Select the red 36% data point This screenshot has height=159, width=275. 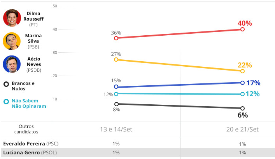[x=116, y=38]
